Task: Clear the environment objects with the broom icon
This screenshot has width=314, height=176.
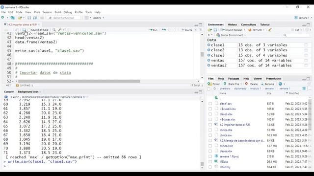Action: [270, 30]
